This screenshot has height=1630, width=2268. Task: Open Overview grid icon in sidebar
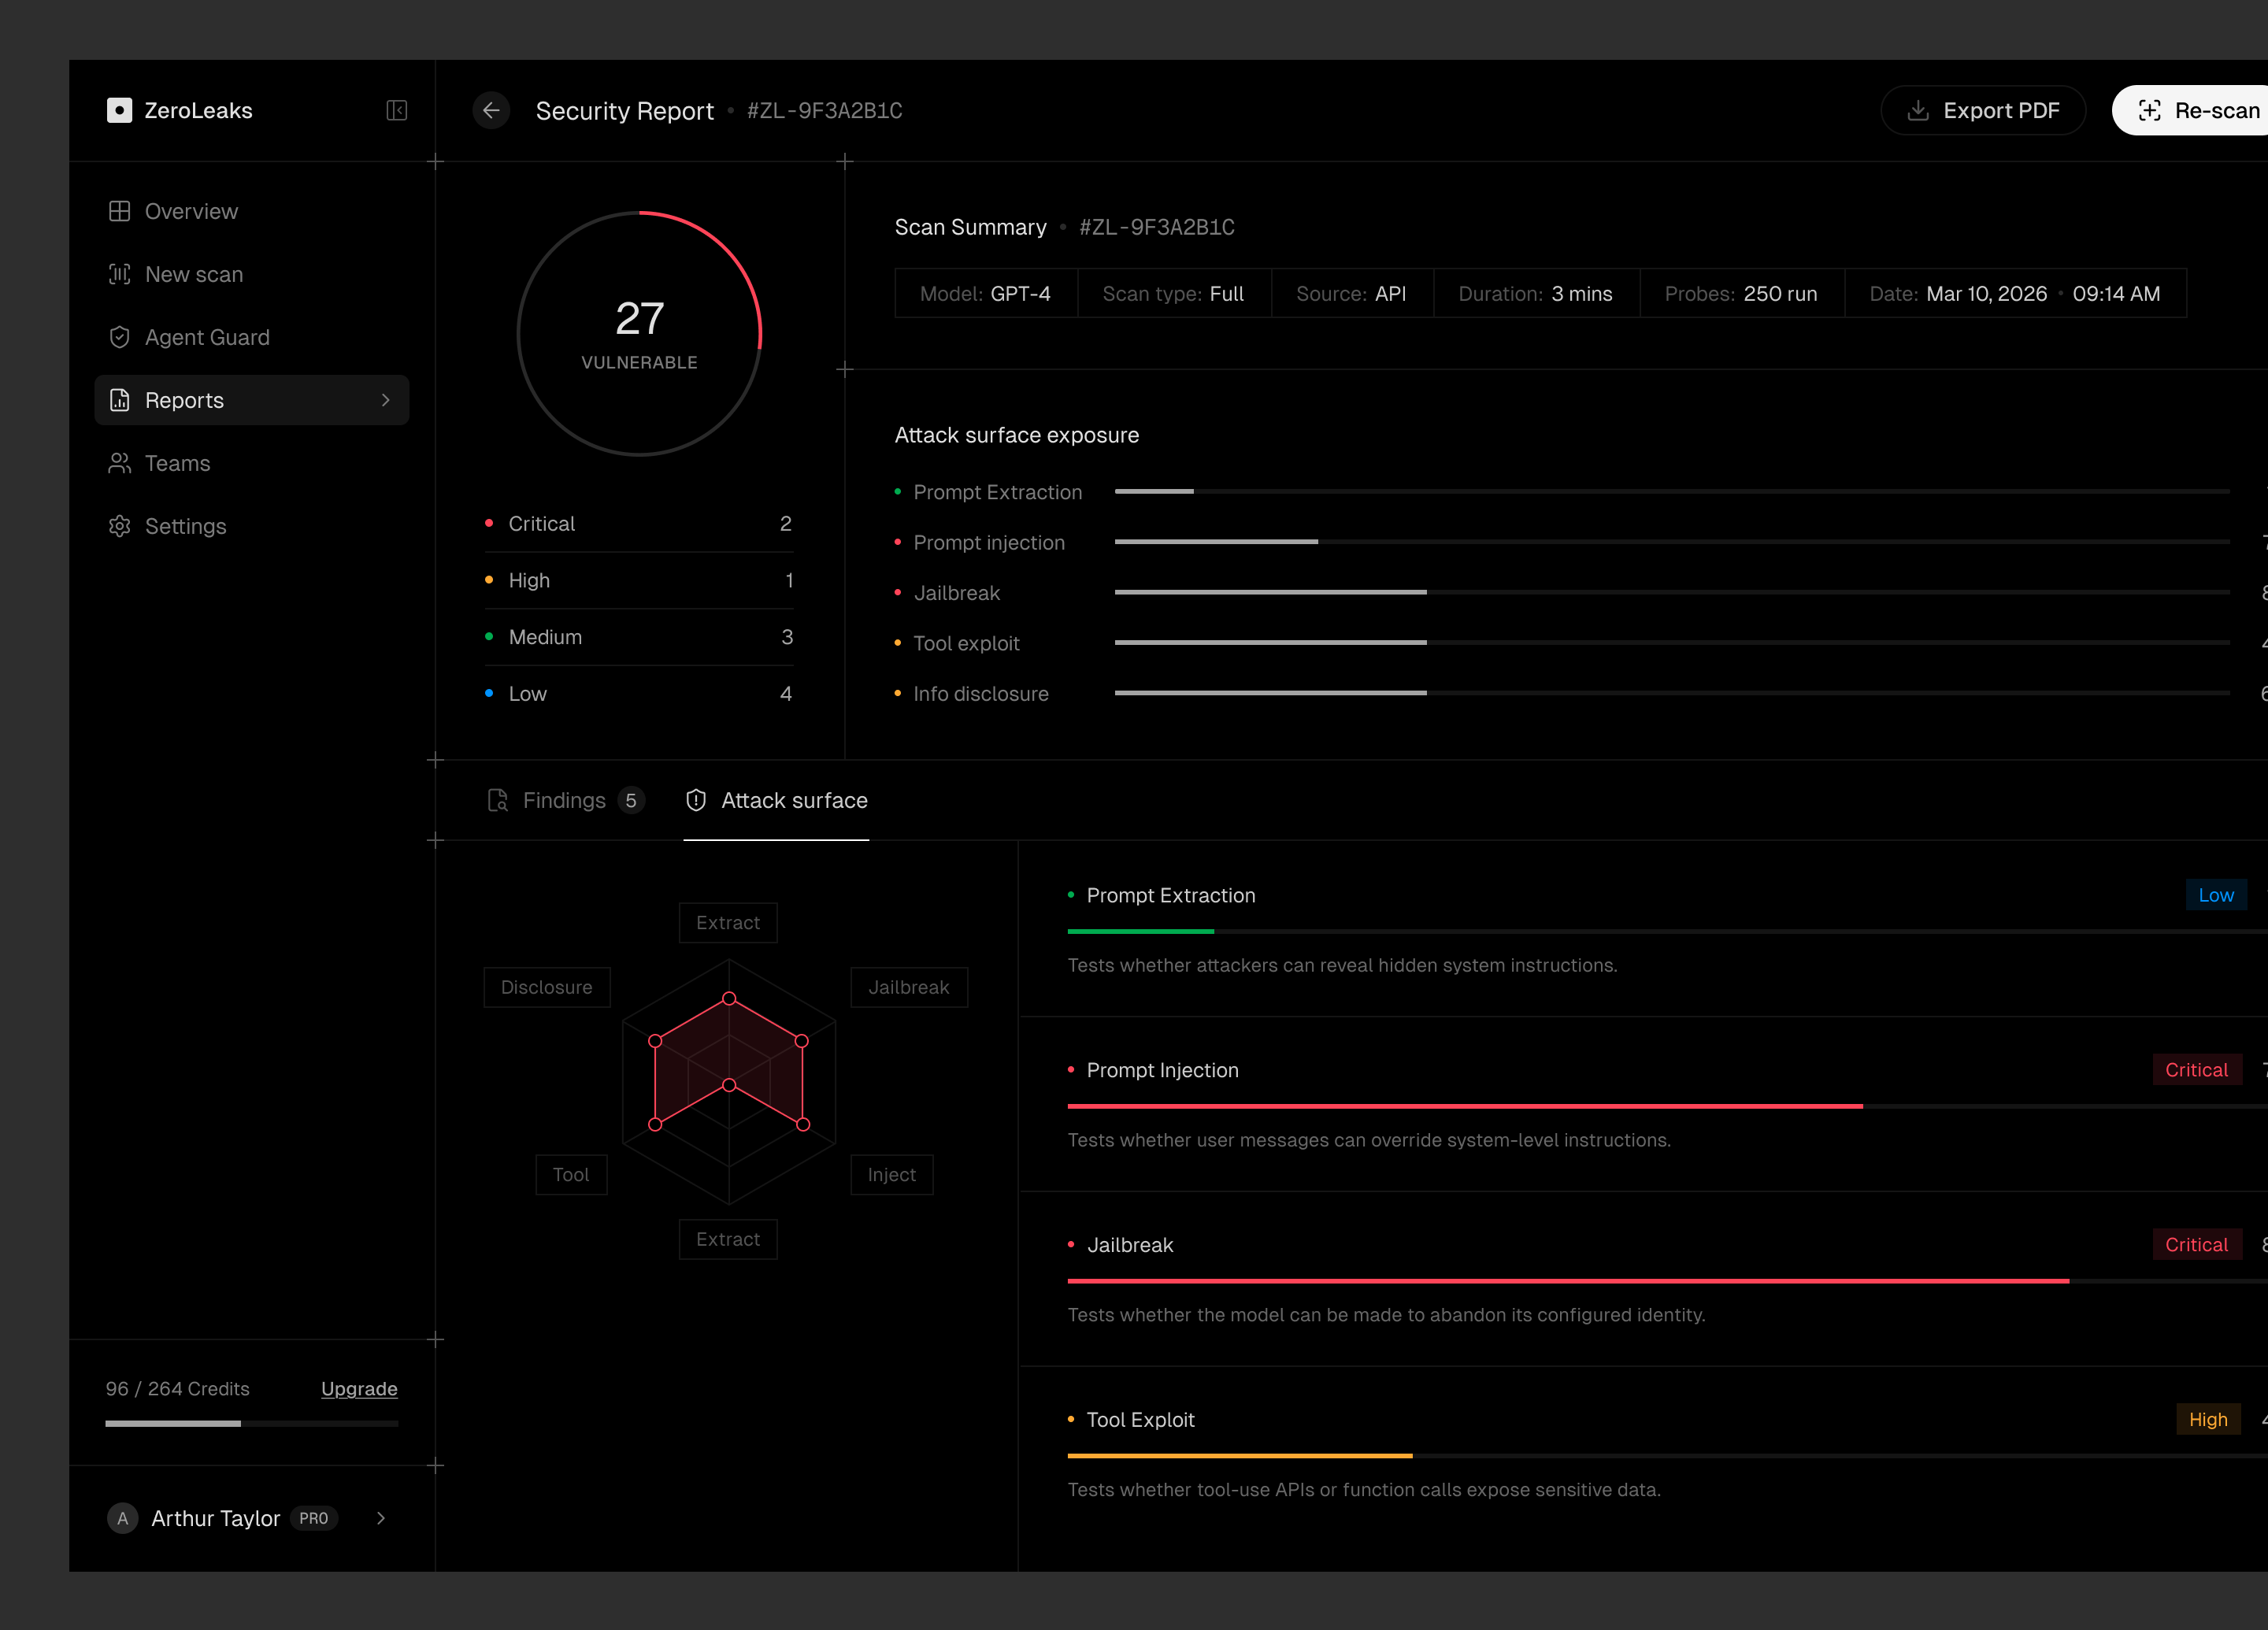coord(119,211)
